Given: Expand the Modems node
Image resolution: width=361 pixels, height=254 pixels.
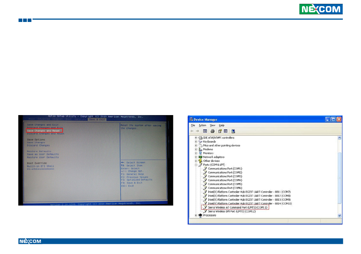Looking at the screenshot, I should point(196,150).
